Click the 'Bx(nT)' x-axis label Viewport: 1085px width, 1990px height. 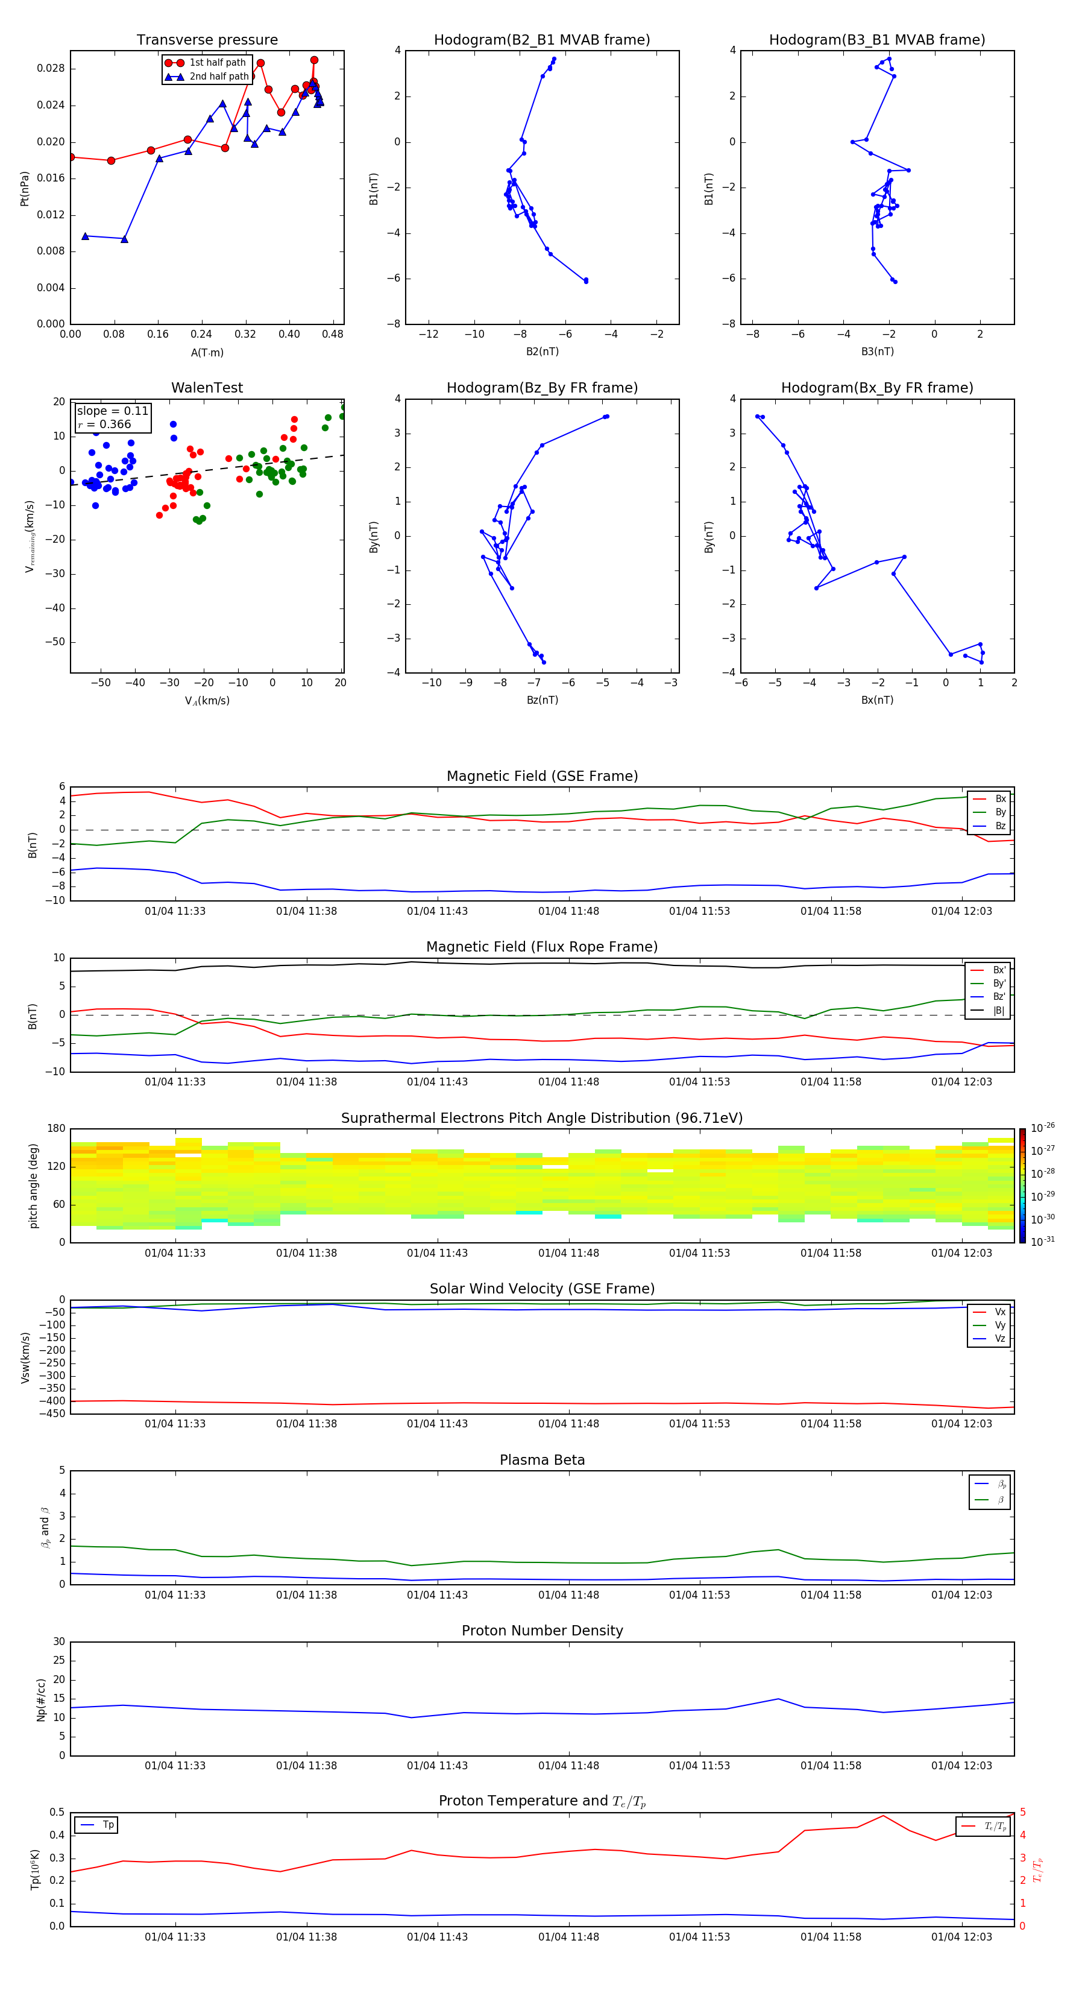(877, 700)
